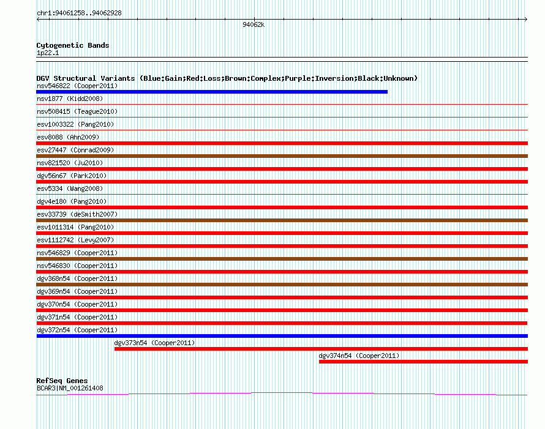The image size is (545, 429).
Task: Click the dgv371n54 (Cooper2011) label
Action: (77, 317)
